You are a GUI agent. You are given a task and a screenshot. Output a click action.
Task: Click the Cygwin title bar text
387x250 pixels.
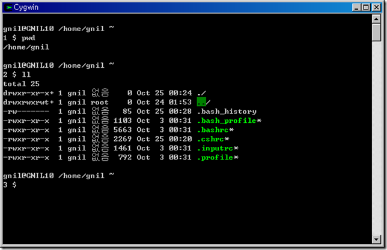[26, 7]
